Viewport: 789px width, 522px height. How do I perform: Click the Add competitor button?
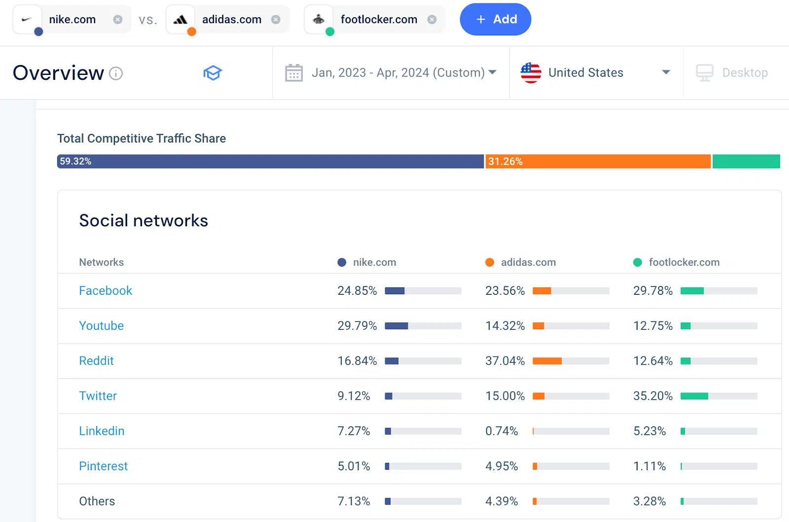pos(496,19)
